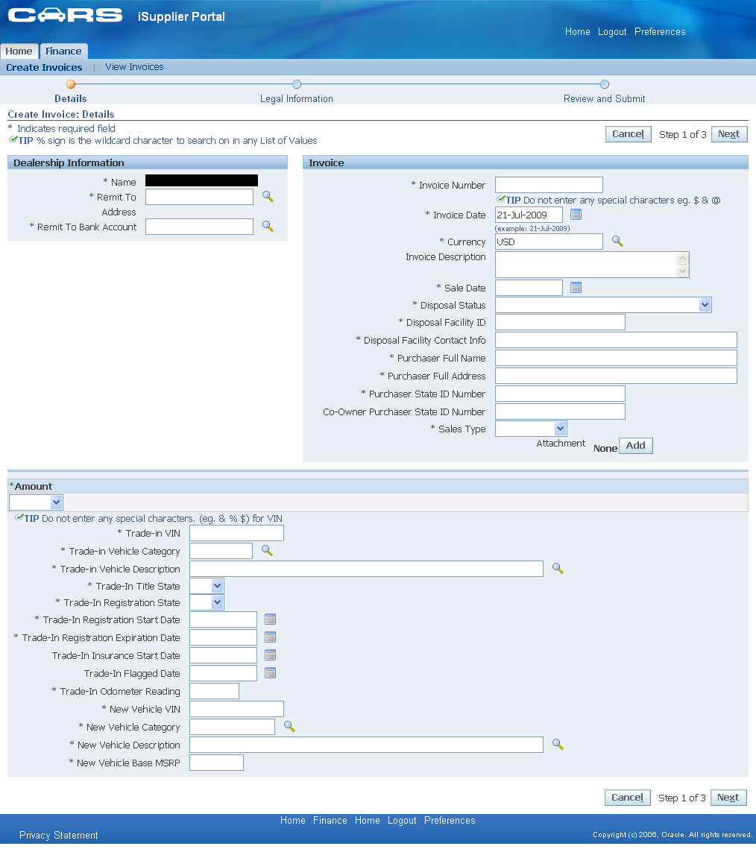Image resolution: width=756 pixels, height=858 pixels.
Task: Focus the Disposal Facility ID field
Action: 560,322
